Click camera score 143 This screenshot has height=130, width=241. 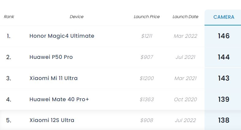pos(224,78)
